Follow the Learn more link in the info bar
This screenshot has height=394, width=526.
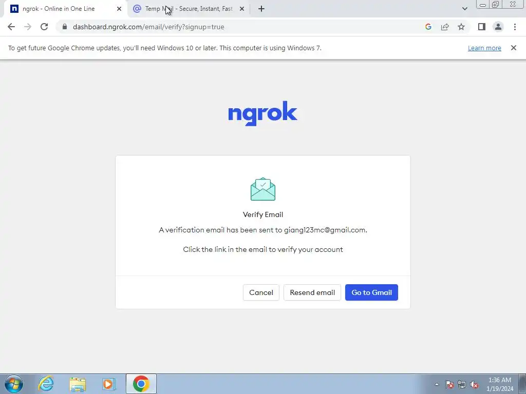pos(484,48)
